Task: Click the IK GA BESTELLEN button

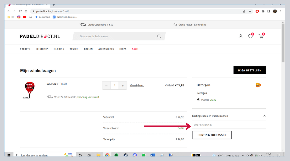Action: [249, 70]
